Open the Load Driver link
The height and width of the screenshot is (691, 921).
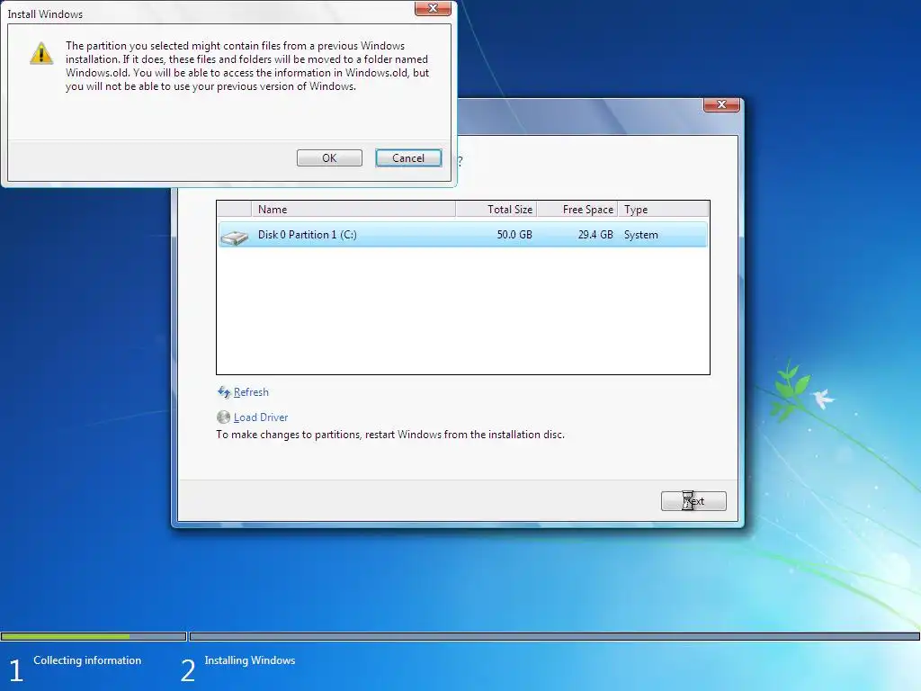(261, 417)
